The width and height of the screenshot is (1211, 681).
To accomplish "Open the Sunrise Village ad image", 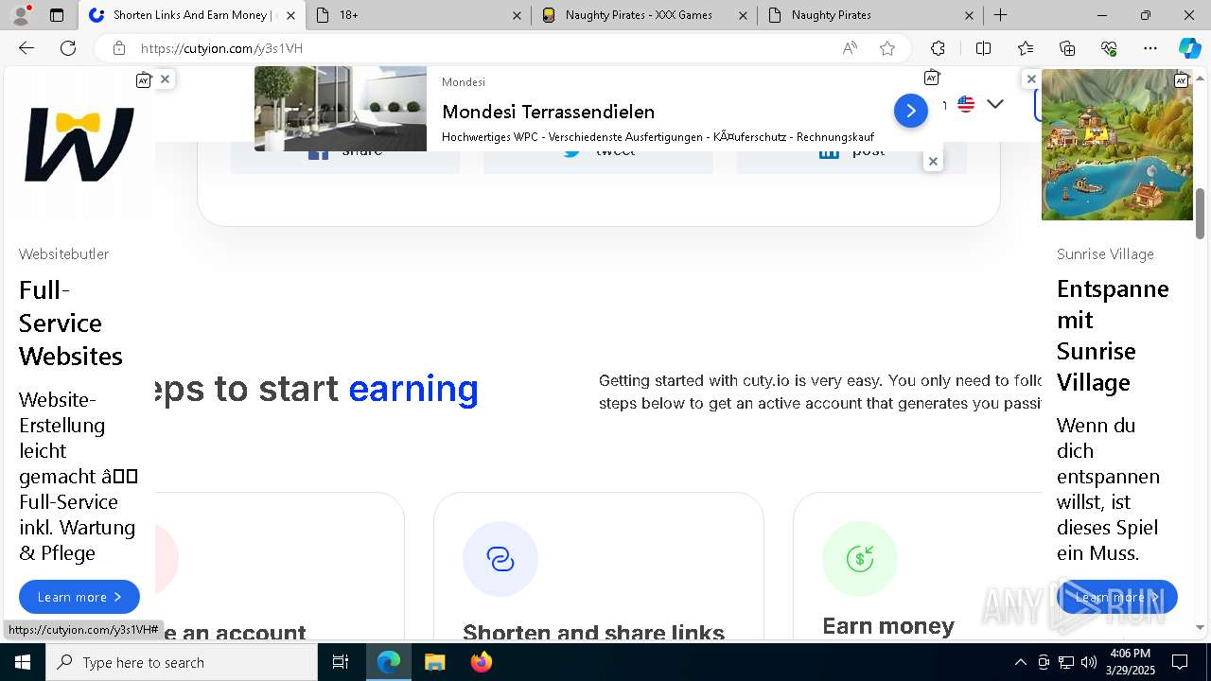I will coord(1116,145).
